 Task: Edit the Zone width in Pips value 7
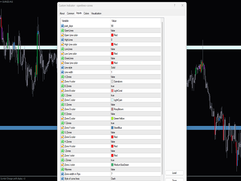click(x=136, y=174)
